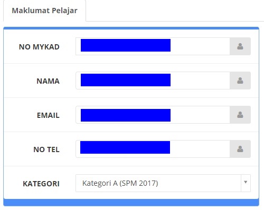Open the Maklumat Pelajar tab
Viewport: 264px width, 210px height.
click(x=44, y=11)
